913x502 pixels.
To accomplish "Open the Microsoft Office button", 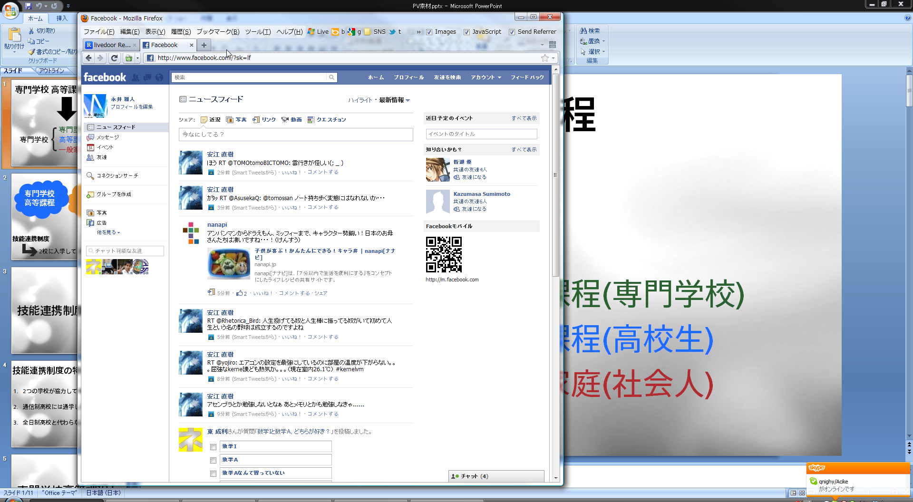I will [x=10, y=10].
